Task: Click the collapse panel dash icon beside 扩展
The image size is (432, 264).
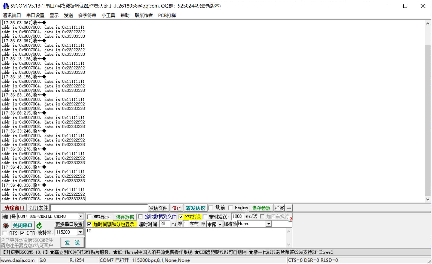Action: click(x=289, y=208)
